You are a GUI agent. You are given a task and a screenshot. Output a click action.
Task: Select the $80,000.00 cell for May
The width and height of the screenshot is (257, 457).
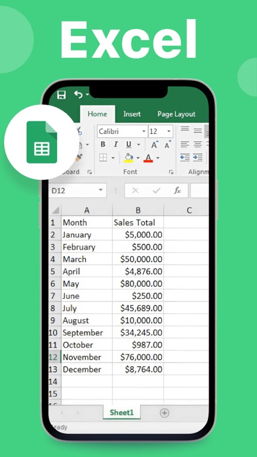pyautogui.click(x=138, y=284)
